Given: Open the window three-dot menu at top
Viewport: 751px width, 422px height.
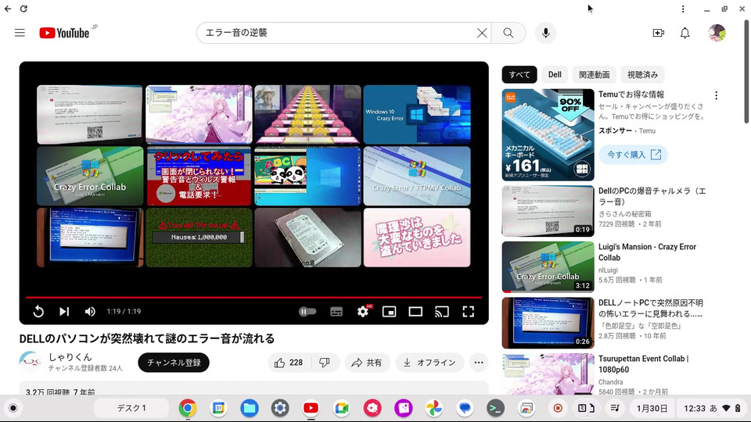Looking at the screenshot, I should click(683, 9).
